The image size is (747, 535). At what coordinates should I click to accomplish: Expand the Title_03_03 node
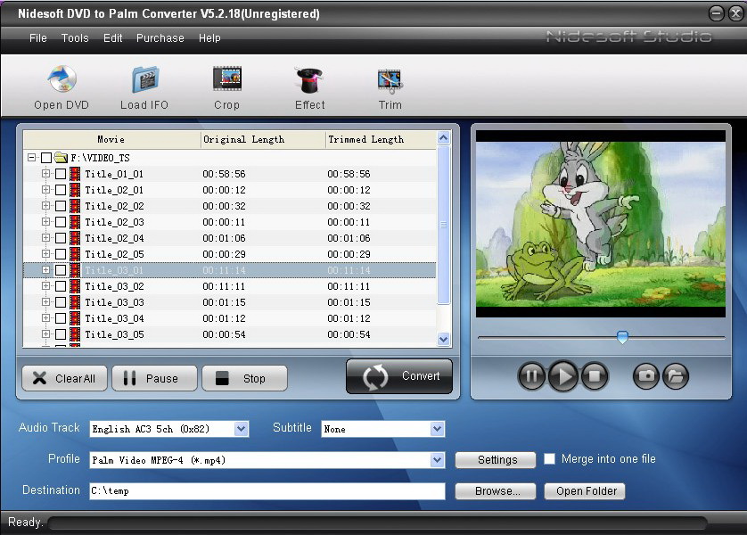(x=45, y=301)
